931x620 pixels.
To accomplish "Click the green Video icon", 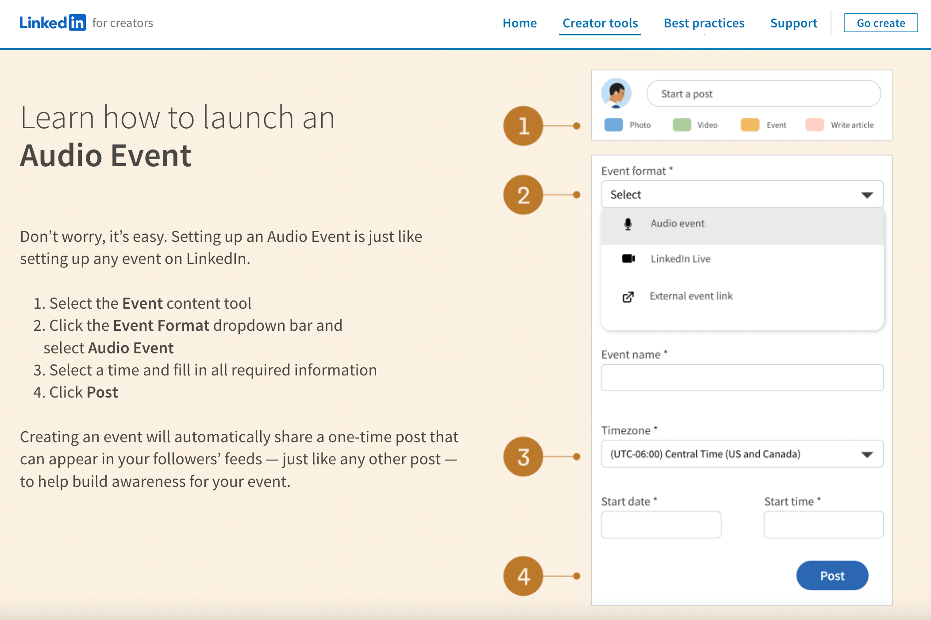I will [681, 125].
